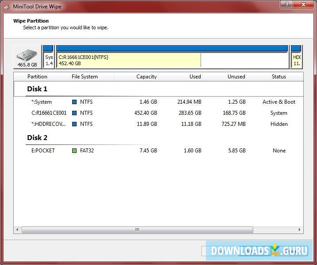Click the horizontal scrollbar right arrow
Screen dimensions: 317x265
tap(299, 230)
